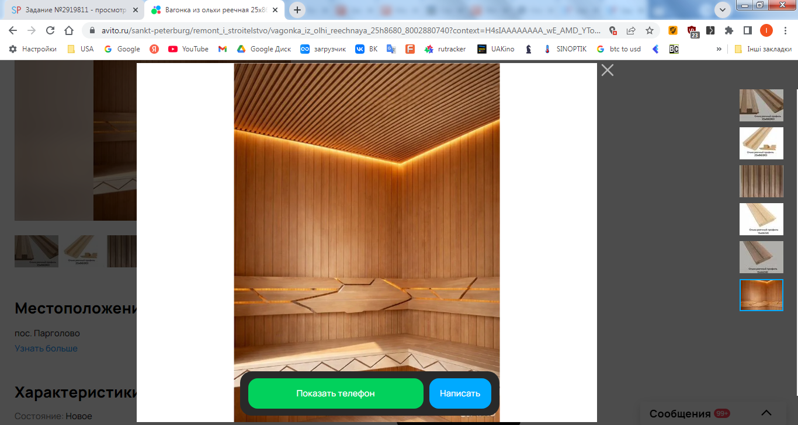
Task: Open the Google Диск bookmark
Action: coord(263,49)
